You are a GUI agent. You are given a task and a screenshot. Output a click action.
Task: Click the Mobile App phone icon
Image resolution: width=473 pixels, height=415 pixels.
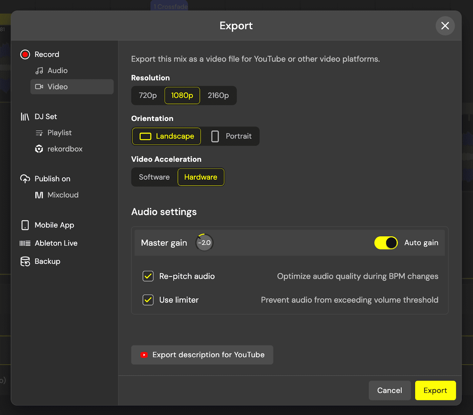[x=25, y=225]
